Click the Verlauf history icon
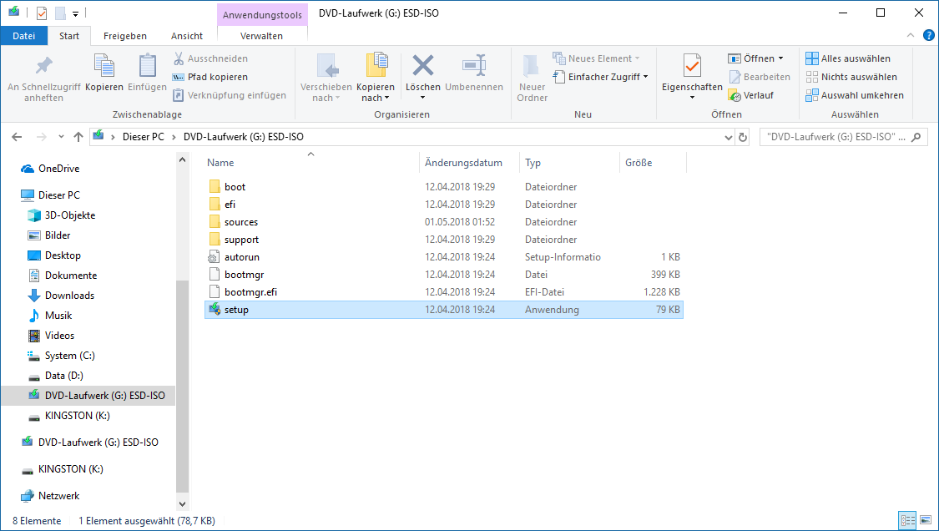Image resolution: width=939 pixels, height=531 pixels. coord(735,95)
